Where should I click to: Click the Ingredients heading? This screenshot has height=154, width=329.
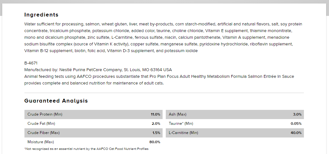[x=41, y=15]
